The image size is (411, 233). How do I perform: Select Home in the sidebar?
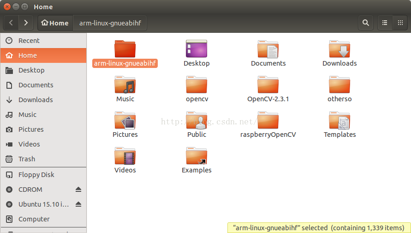click(43, 55)
